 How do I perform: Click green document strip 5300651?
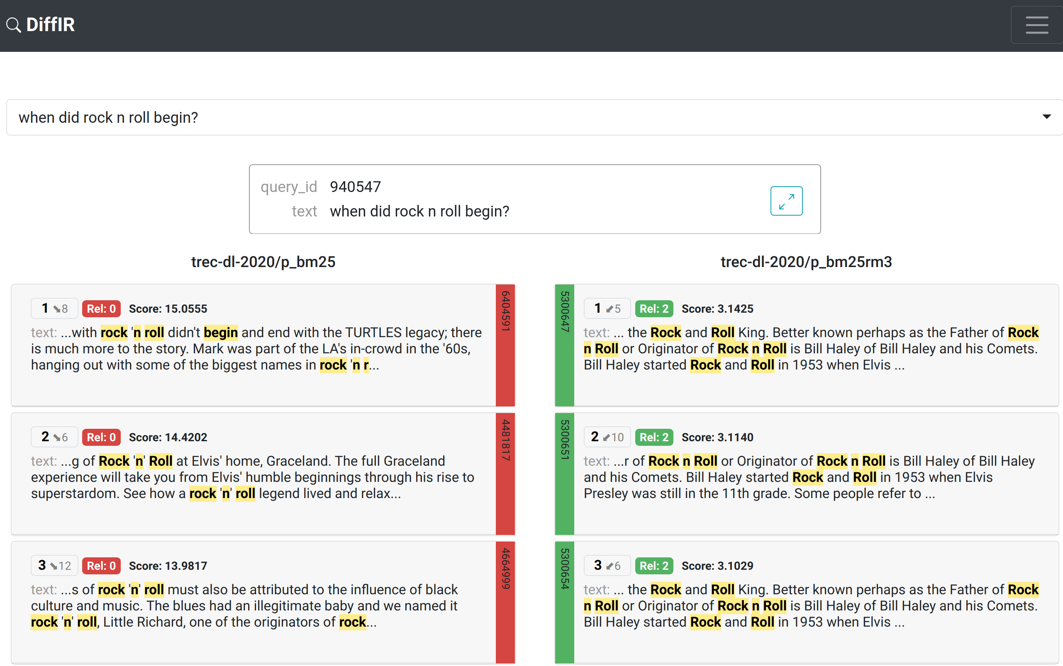click(565, 474)
